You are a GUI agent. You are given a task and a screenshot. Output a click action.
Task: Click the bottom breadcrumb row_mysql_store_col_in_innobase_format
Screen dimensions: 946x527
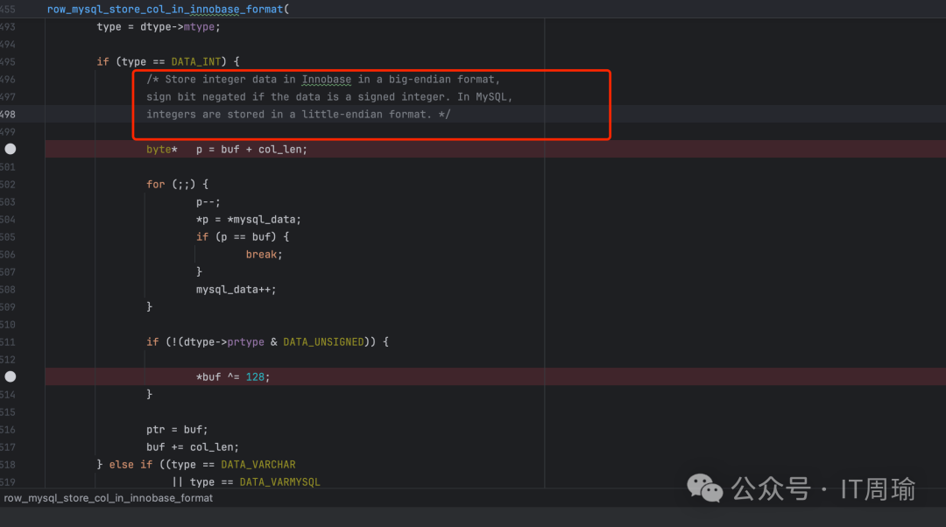(x=109, y=498)
